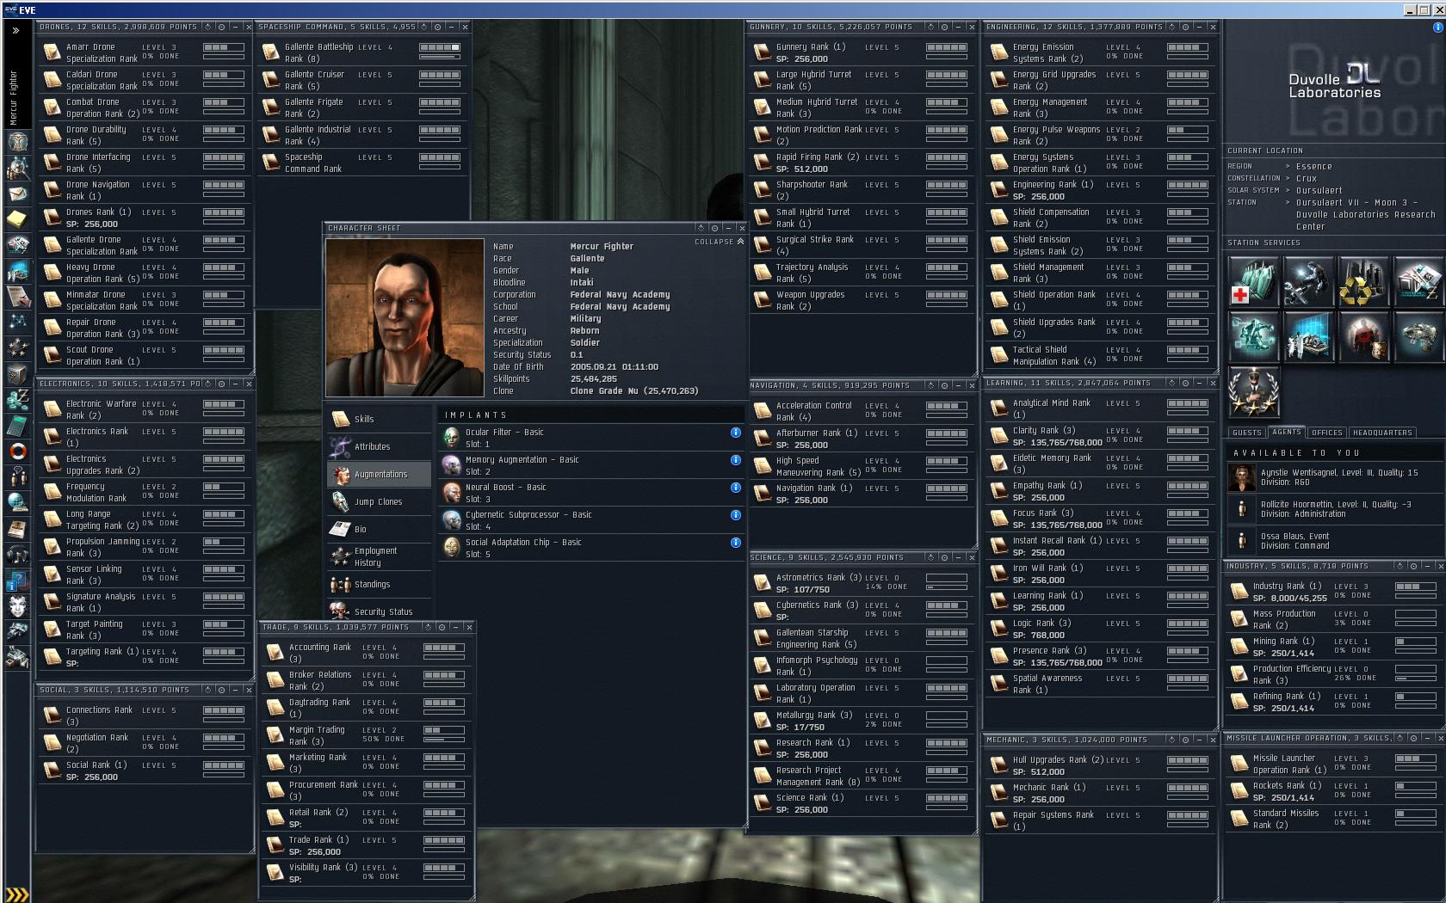
Task: Open the calculator icon in the sidebar
Action: tap(17, 425)
